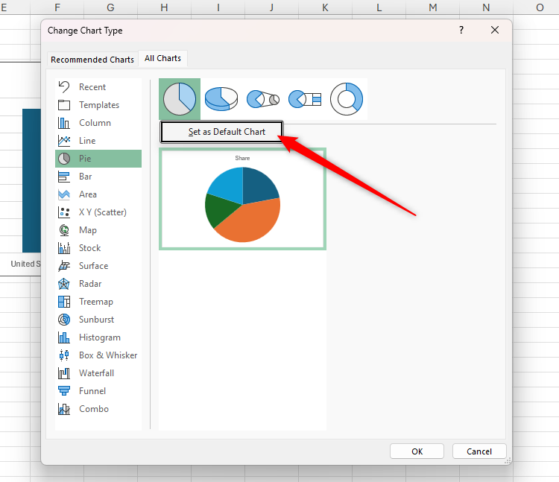Click the Cancel button
The image size is (559, 482).
pyautogui.click(x=479, y=451)
